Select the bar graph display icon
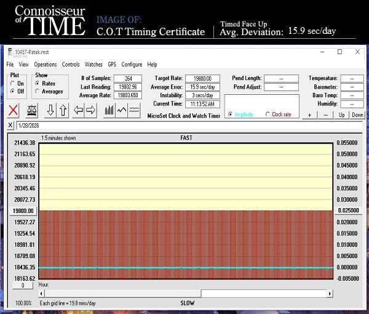The width and height of the screenshot is (369, 314). tap(109, 110)
